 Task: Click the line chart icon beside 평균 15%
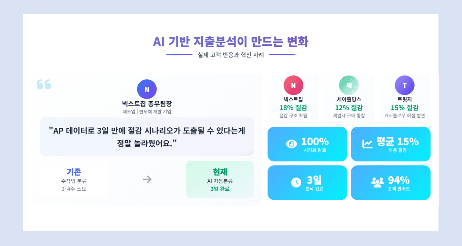click(x=367, y=144)
